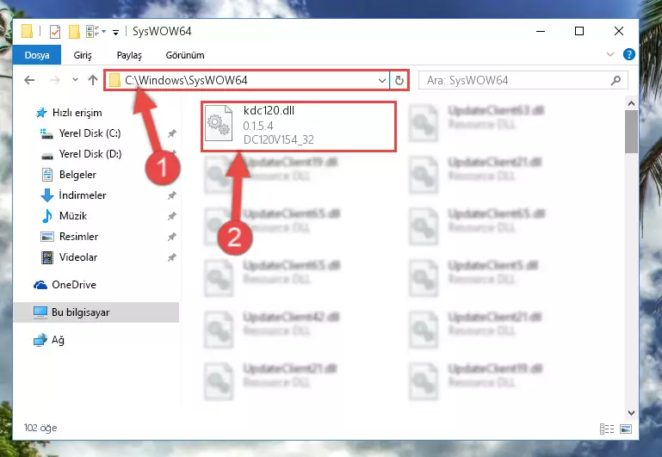
Task: Open address bar history dropdown
Action: [381, 80]
